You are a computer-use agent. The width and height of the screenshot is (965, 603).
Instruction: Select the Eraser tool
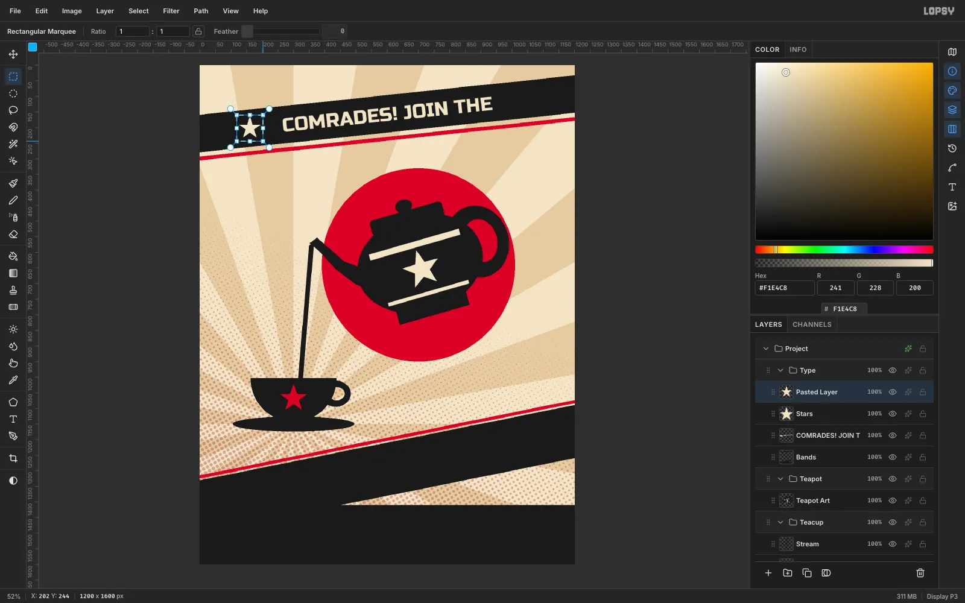pyautogui.click(x=13, y=234)
